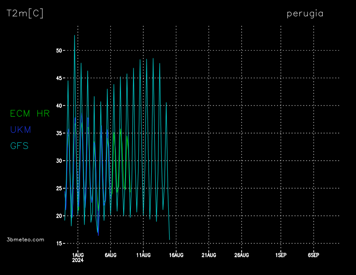356x275 pixels.
Task: Select the UKM legend entry
Action: [20, 129]
